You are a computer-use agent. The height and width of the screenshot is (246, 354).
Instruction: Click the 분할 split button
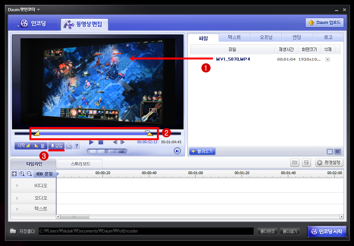(x=45, y=174)
